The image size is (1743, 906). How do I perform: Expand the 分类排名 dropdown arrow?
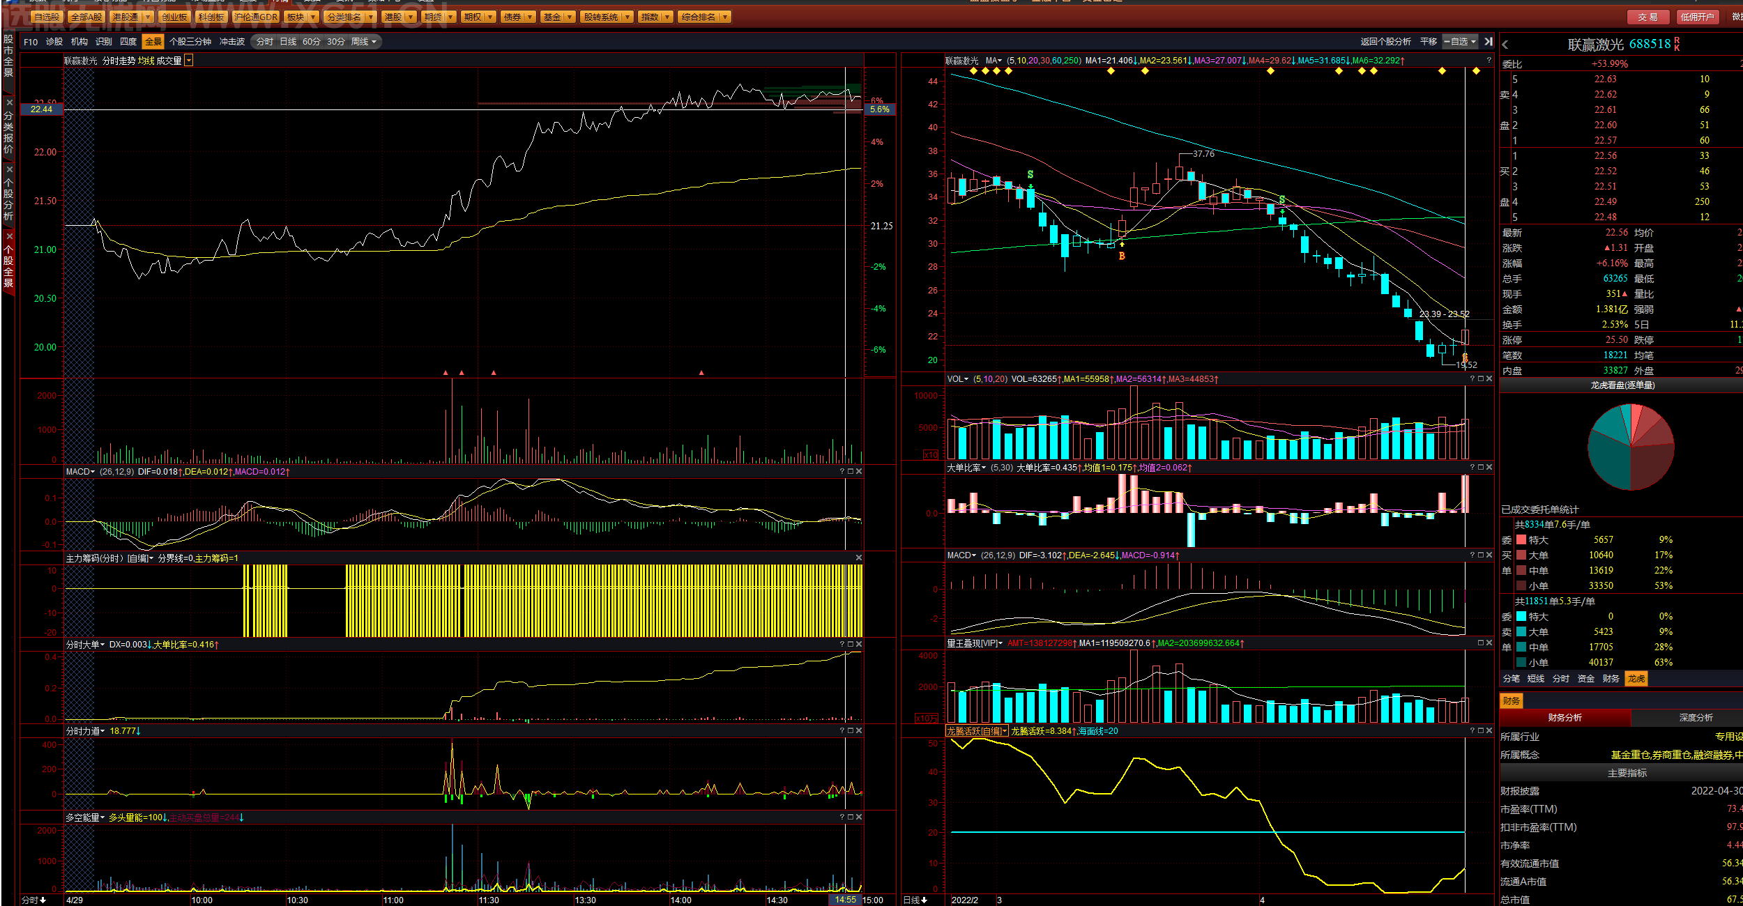pyautogui.click(x=371, y=17)
